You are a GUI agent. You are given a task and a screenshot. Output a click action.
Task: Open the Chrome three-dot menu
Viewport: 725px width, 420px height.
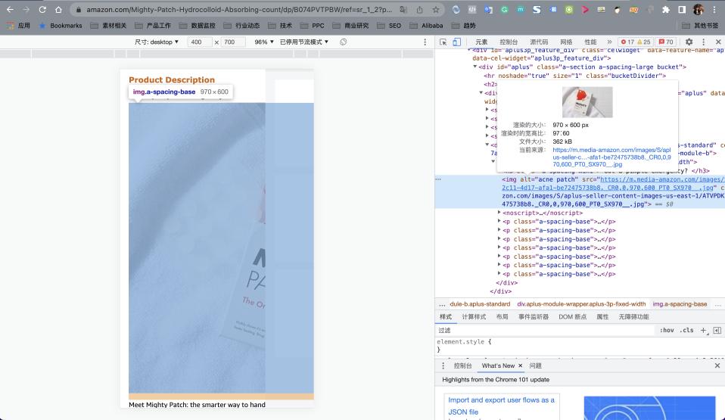714,9
